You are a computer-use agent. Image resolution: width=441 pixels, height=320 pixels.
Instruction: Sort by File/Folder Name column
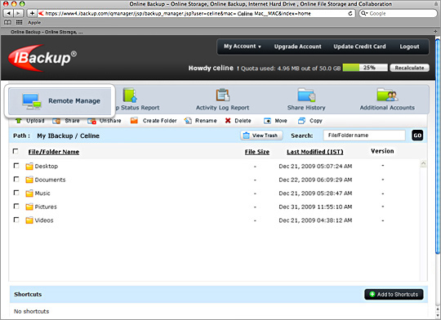coord(53,152)
